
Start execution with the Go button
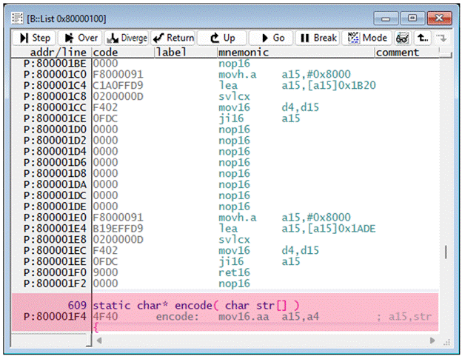(270, 38)
